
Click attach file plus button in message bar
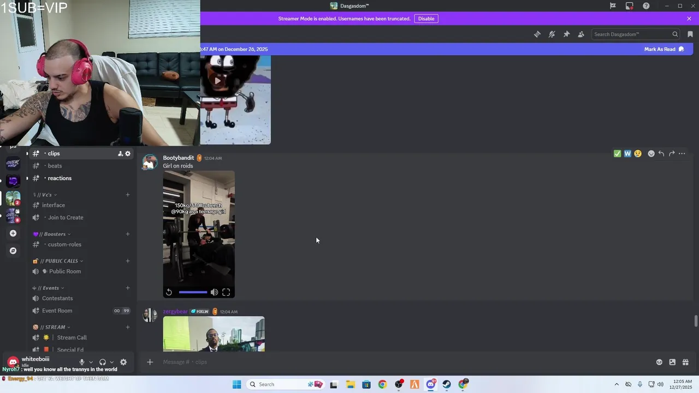(x=150, y=362)
